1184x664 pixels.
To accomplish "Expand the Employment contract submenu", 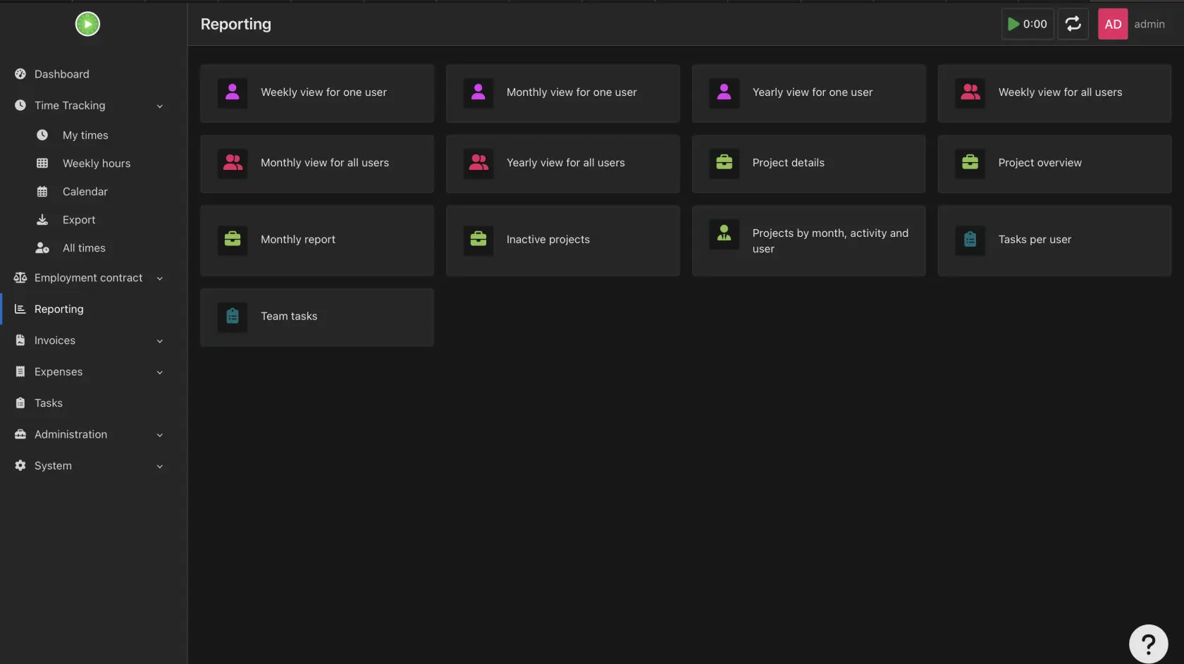I will pyautogui.click(x=160, y=278).
